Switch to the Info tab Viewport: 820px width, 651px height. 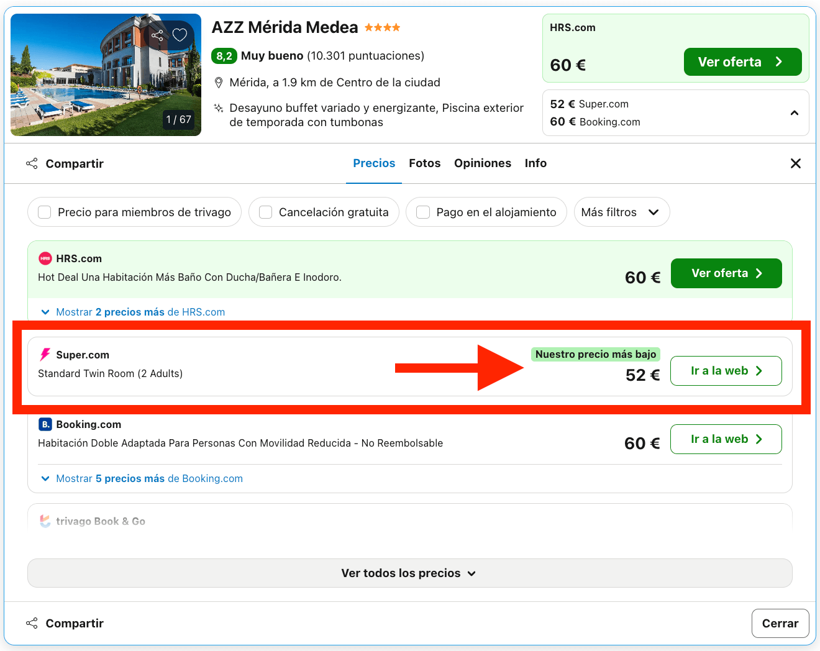(535, 163)
